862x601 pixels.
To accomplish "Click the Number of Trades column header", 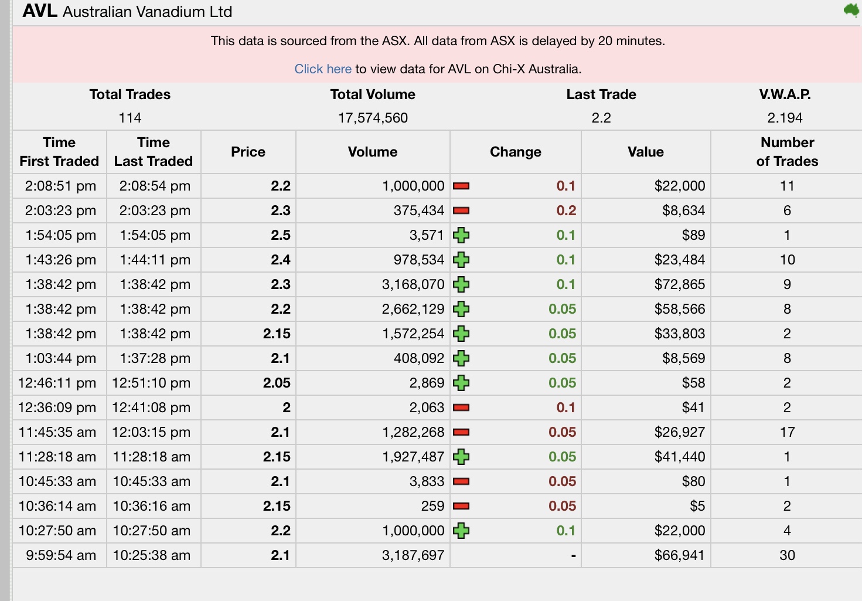I will coord(787,152).
